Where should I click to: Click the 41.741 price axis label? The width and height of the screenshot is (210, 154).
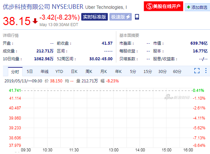click(x=15, y=90)
